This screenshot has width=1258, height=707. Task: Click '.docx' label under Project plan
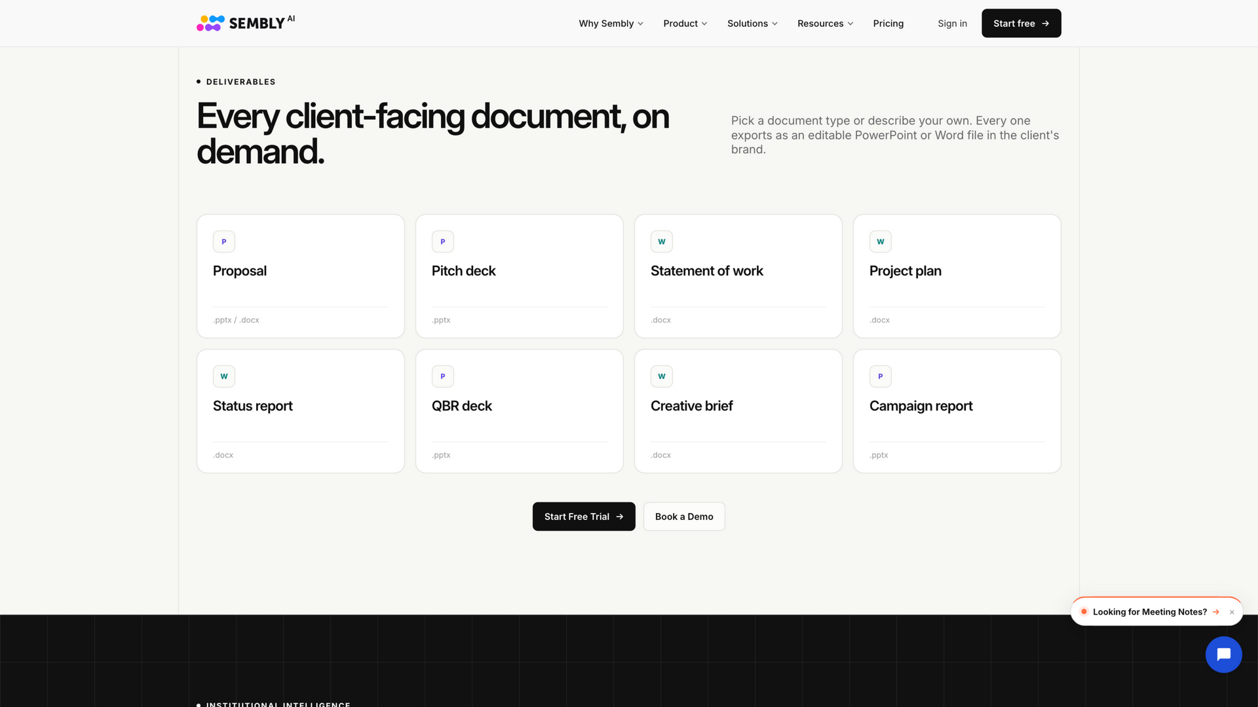point(879,320)
